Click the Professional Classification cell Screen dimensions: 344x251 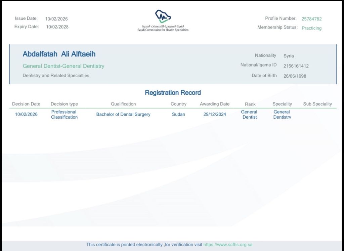64,115
